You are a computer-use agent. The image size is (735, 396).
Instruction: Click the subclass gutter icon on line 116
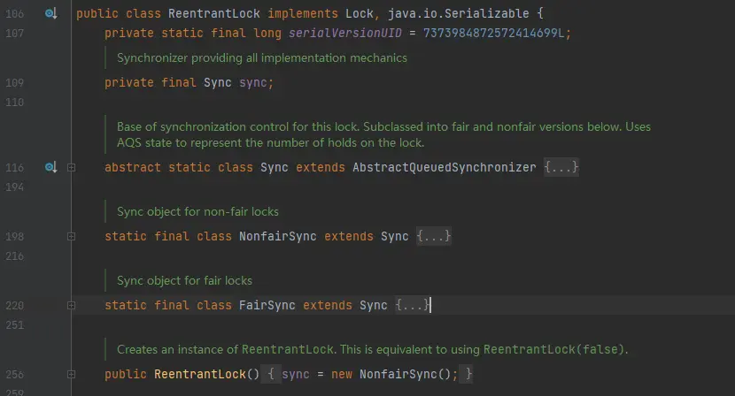coord(51,167)
